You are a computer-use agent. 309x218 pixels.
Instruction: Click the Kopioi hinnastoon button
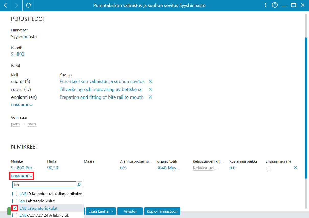162,211
